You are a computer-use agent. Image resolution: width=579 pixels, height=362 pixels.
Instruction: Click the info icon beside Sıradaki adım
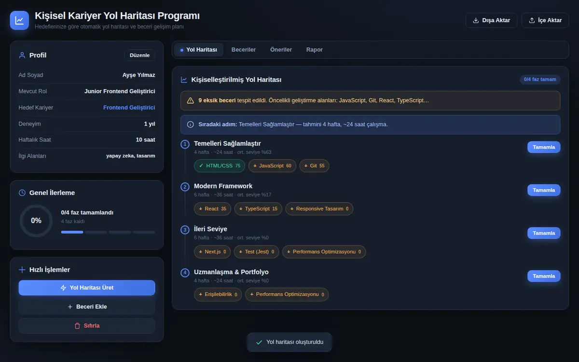tap(191, 124)
